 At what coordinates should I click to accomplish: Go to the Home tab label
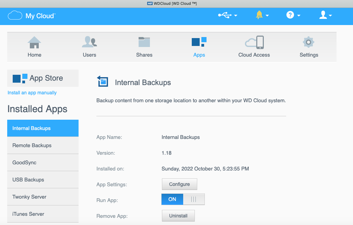[34, 55]
